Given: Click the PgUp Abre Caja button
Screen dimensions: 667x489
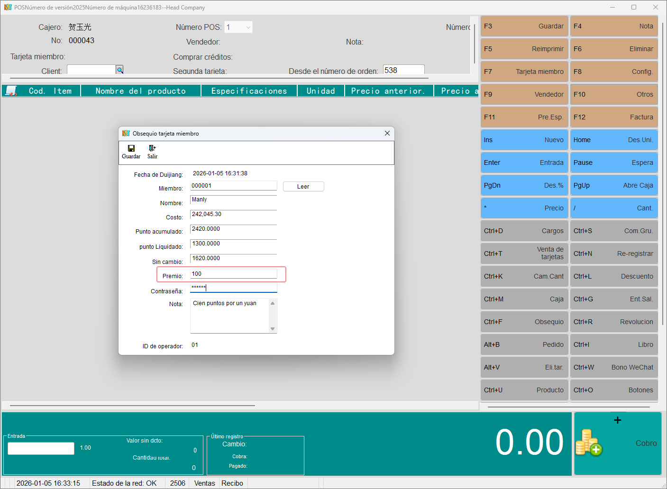Looking at the screenshot, I should pos(613,185).
